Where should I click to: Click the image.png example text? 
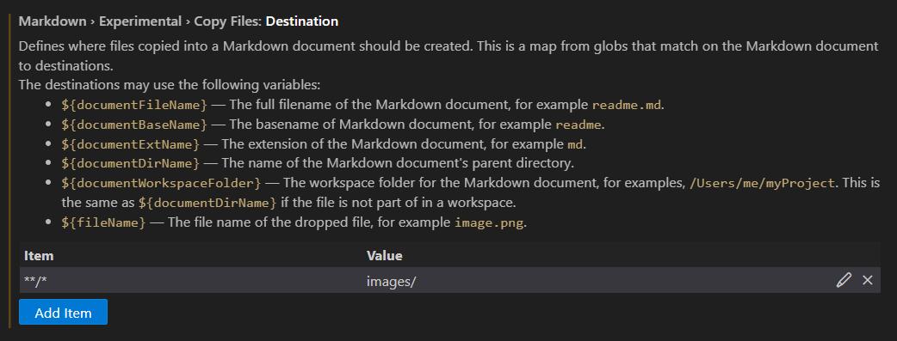pyautogui.click(x=489, y=222)
